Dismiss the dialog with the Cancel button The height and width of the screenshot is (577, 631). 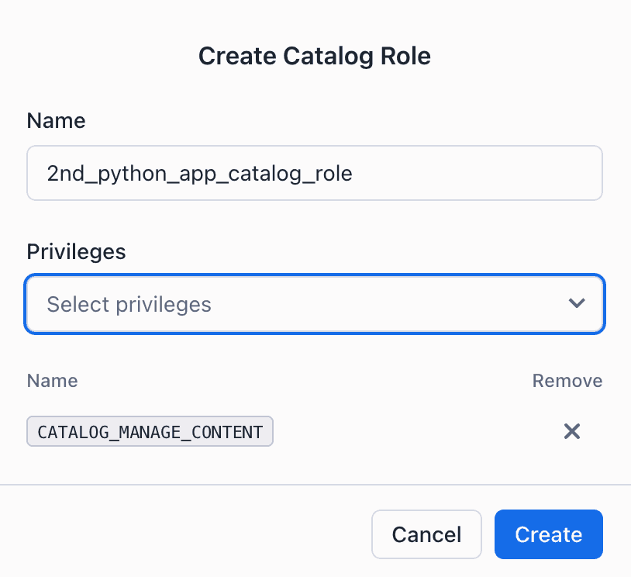[x=426, y=534]
